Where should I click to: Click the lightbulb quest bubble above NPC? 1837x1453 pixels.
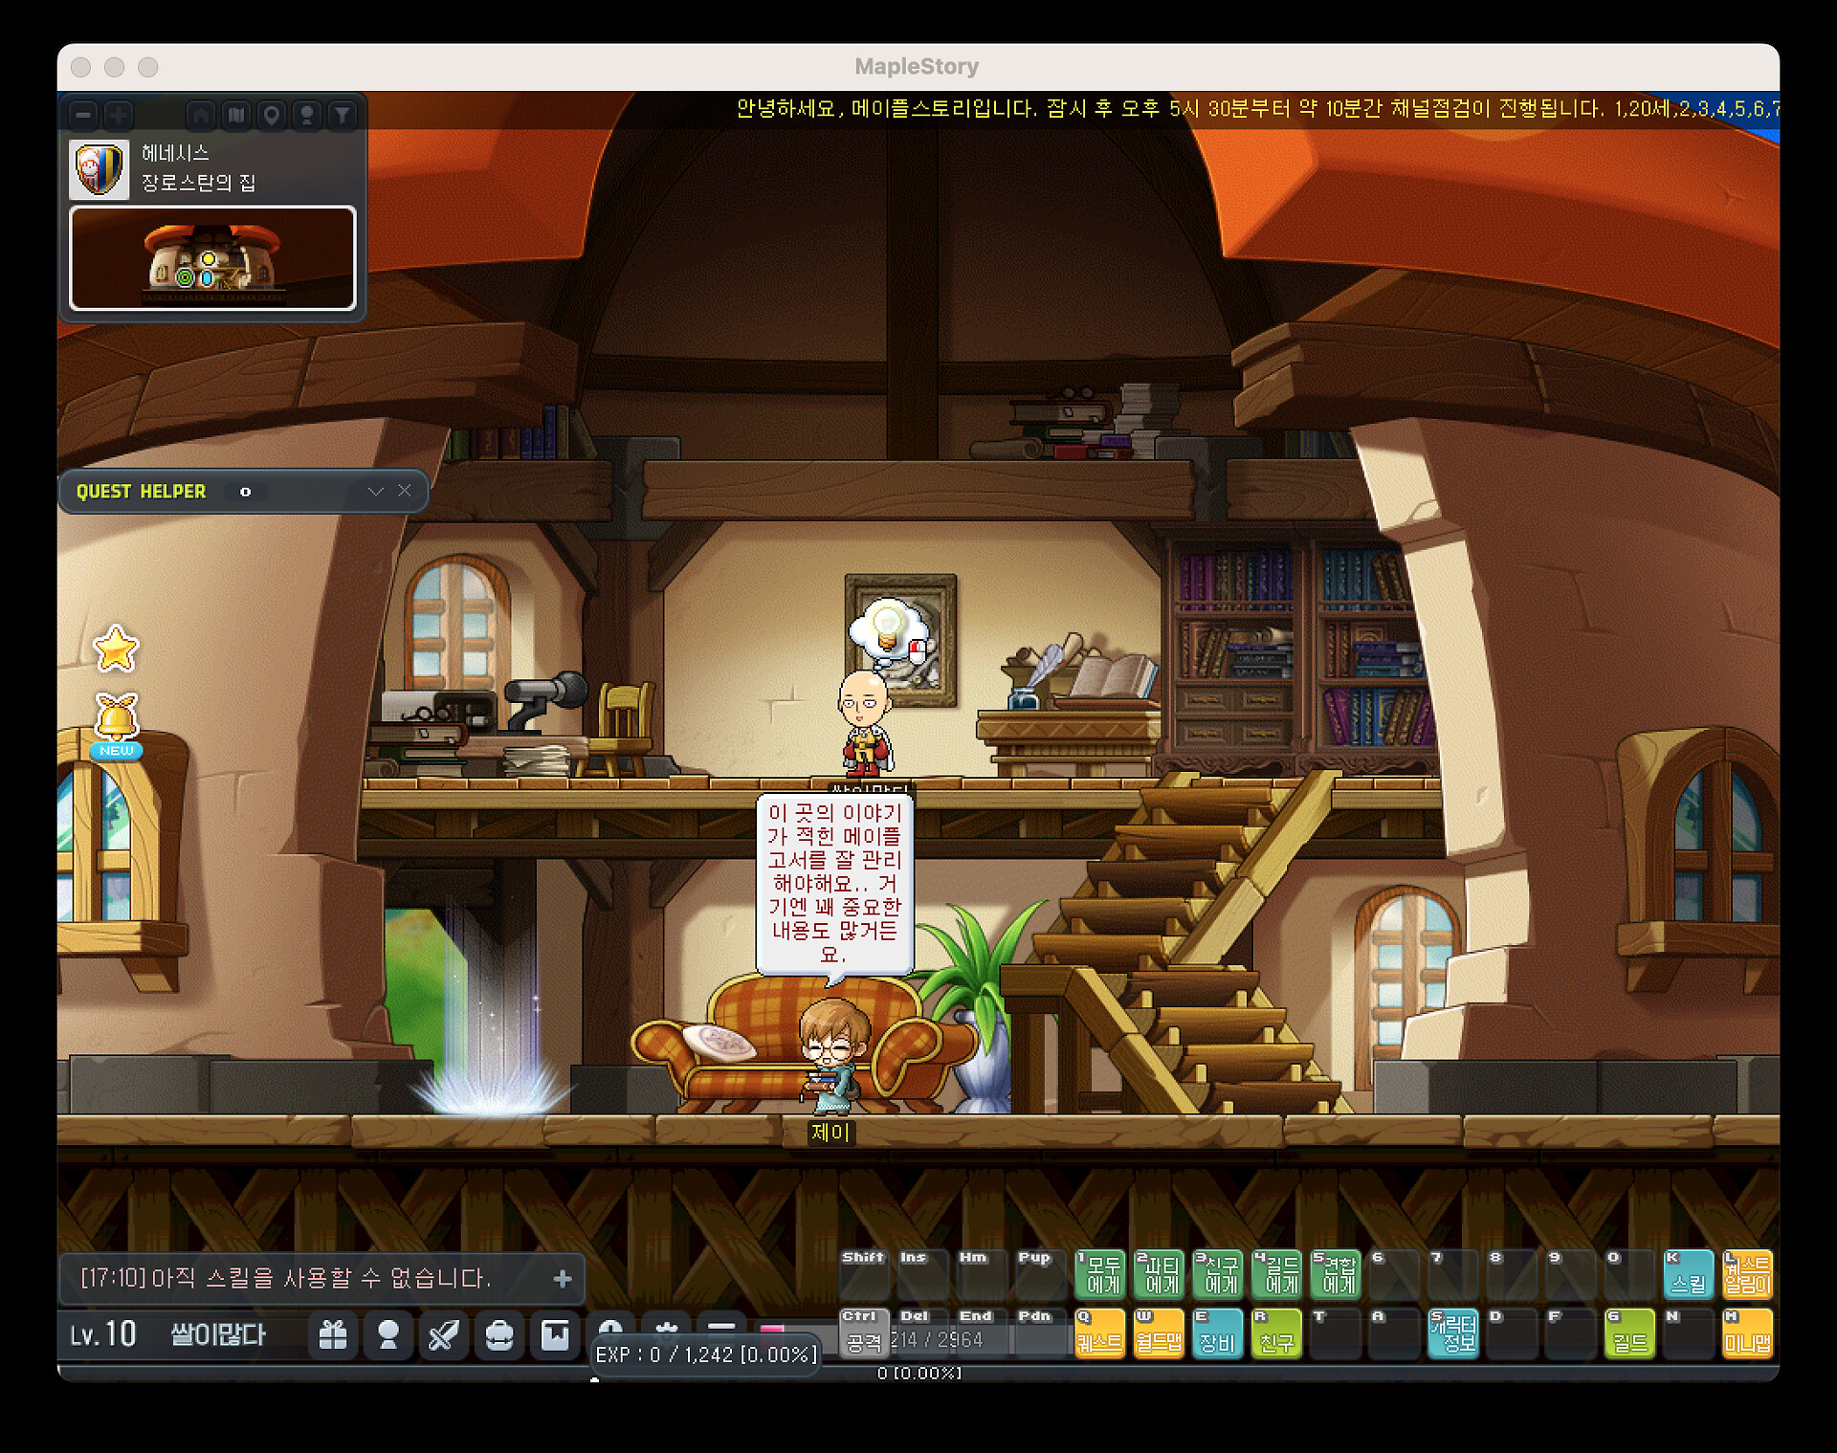pos(888,628)
